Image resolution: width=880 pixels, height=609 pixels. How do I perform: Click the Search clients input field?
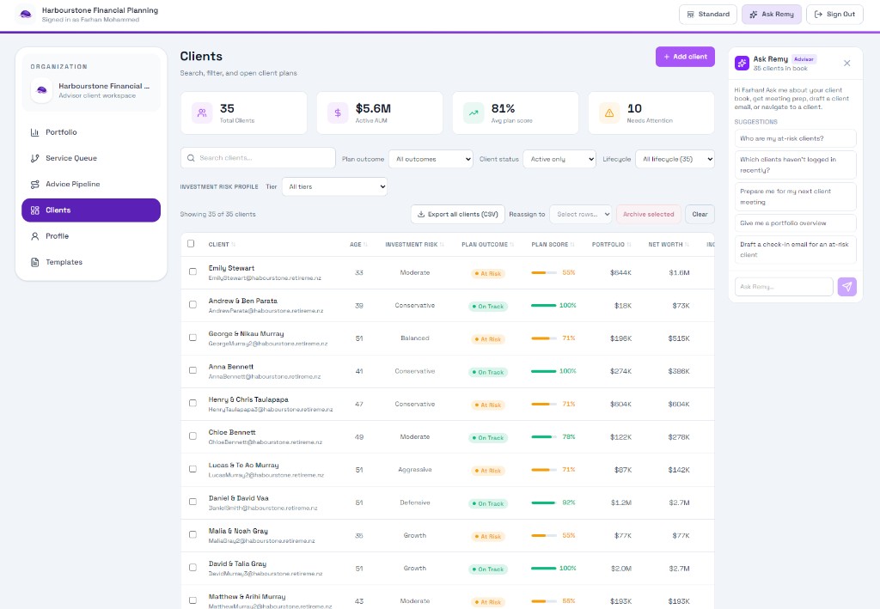point(258,158)
